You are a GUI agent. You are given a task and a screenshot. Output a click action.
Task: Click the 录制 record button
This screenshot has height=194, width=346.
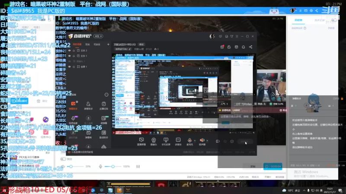coord(253,166)
